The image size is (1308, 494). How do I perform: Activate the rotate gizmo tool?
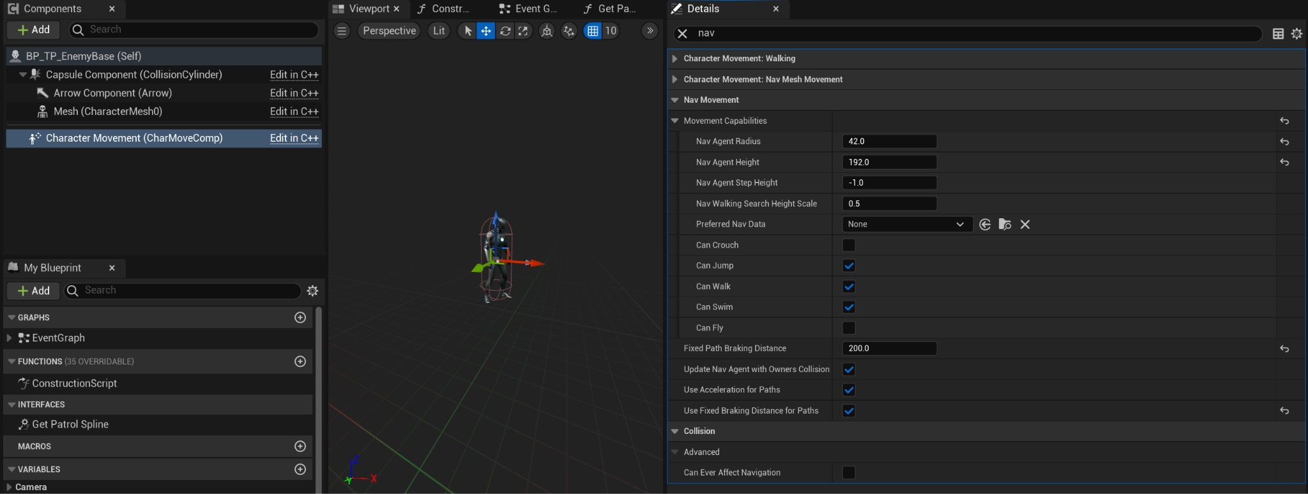coord(505,31)
